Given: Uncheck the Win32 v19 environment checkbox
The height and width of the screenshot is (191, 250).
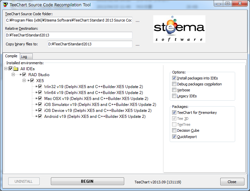Looking at the screenshot, I should pyautogui.click(x=40, y=87).
